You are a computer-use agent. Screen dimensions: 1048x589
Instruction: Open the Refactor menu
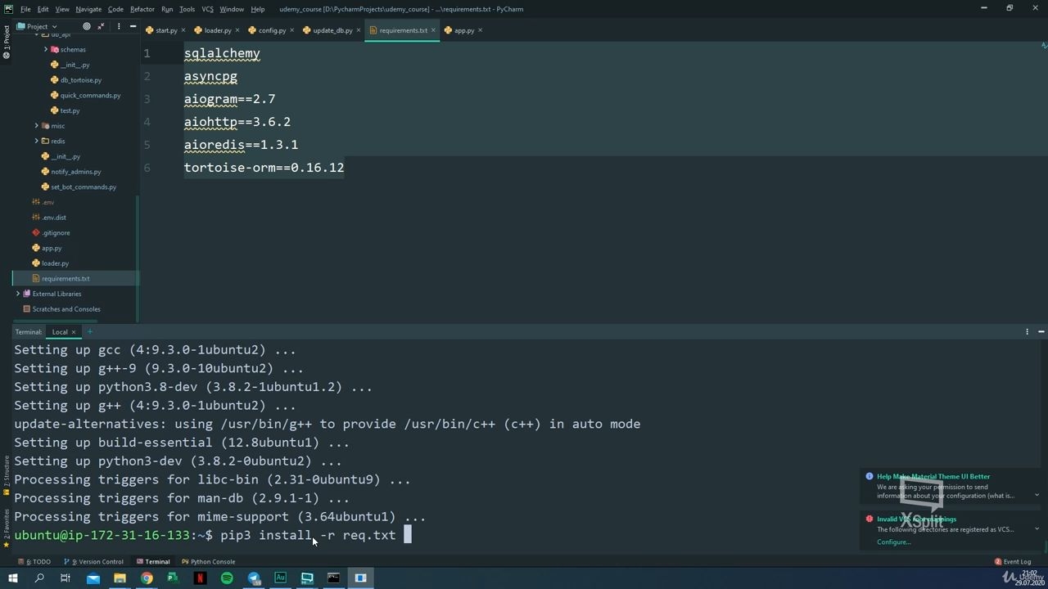pos(142,9)
